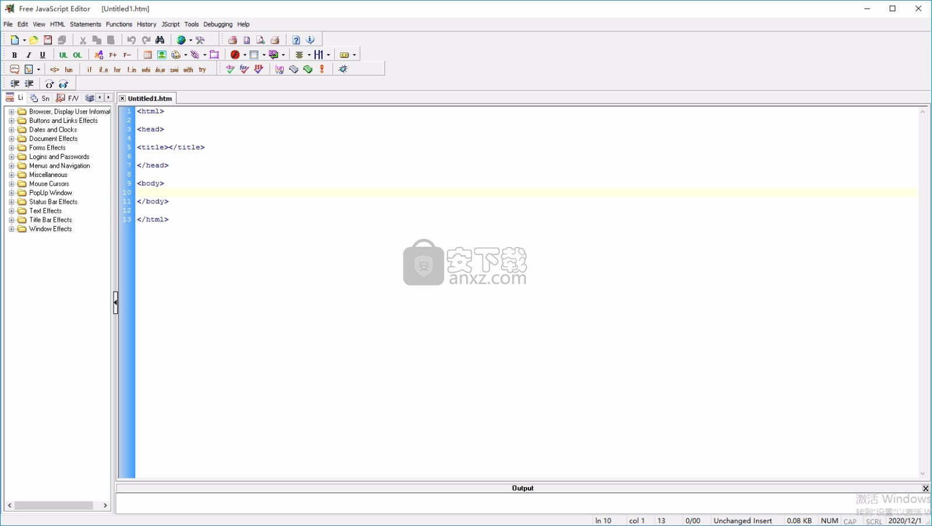Click the Cut scissors icon
932x526 pixels.
coord(83,40)
